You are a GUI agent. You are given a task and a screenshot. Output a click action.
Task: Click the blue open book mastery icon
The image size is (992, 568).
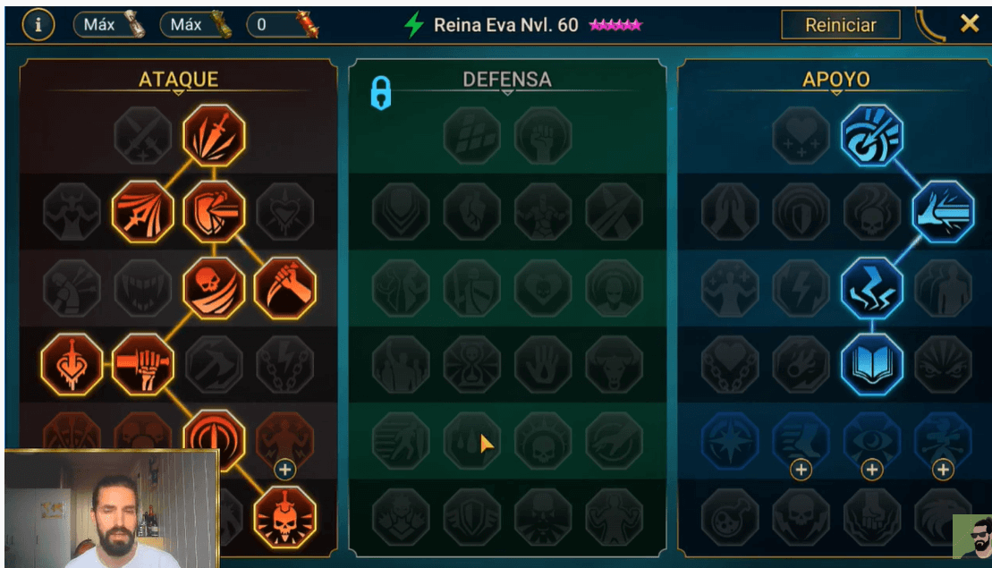pyautogui.click(x=872, y=364)
